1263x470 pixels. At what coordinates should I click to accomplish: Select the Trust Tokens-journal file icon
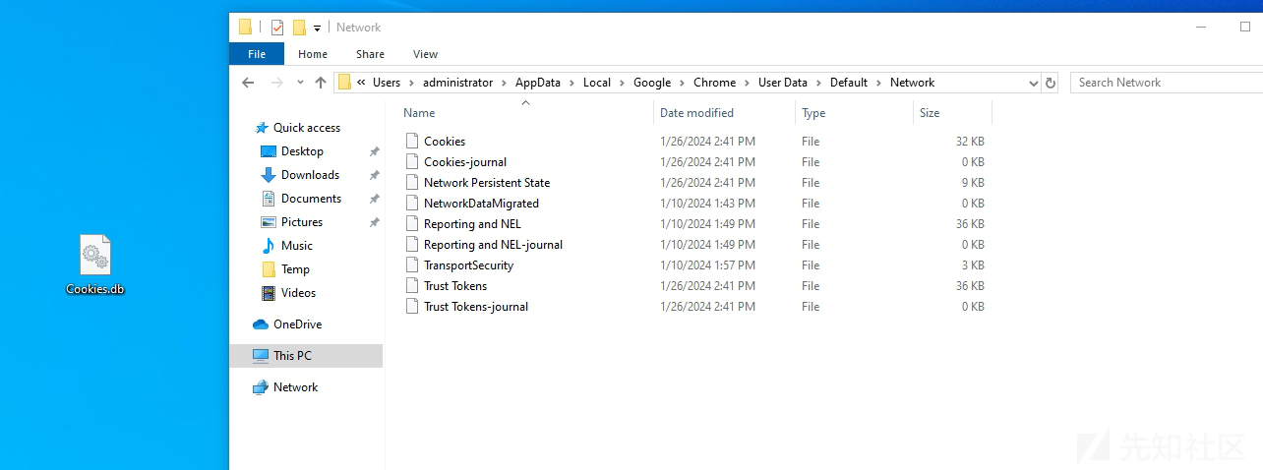coord(412,307)
